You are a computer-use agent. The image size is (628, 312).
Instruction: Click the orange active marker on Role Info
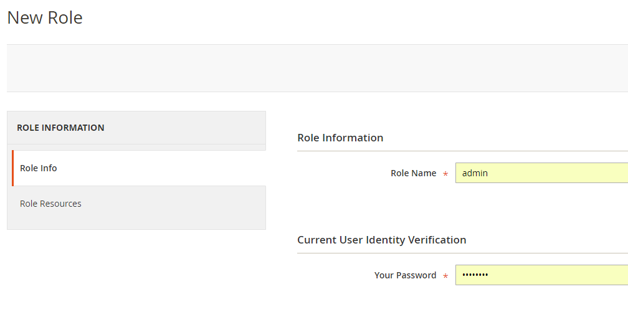click(x=12, y=168)
